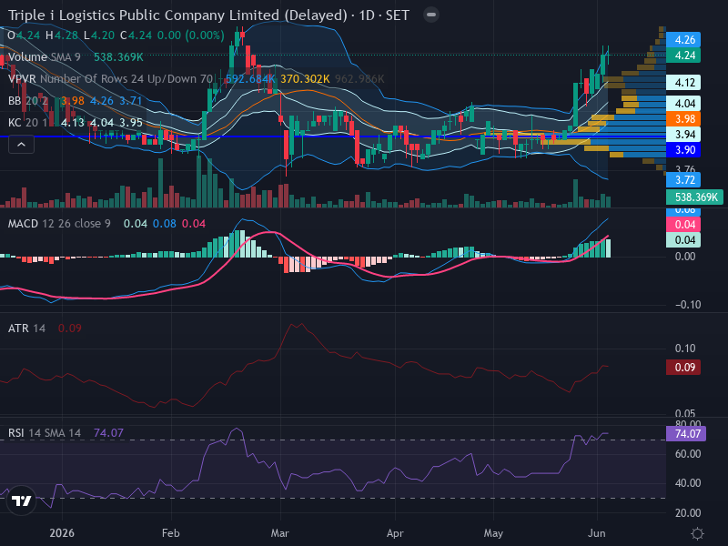Open chart settings gear icon
Viewport: 728px width, 546px height.
[x=697, y=533]
